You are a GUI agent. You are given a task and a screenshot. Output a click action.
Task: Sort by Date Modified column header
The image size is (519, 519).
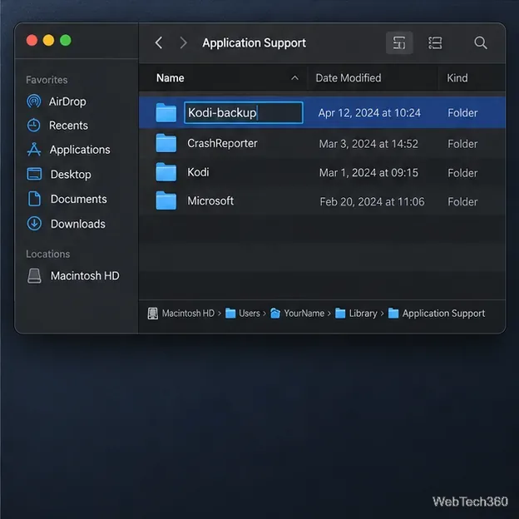click(348, 78)
